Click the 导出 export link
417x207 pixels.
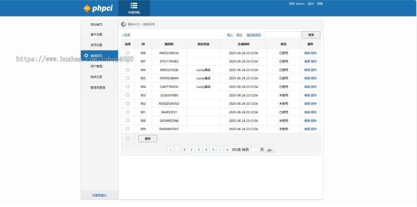click(239, 35)
